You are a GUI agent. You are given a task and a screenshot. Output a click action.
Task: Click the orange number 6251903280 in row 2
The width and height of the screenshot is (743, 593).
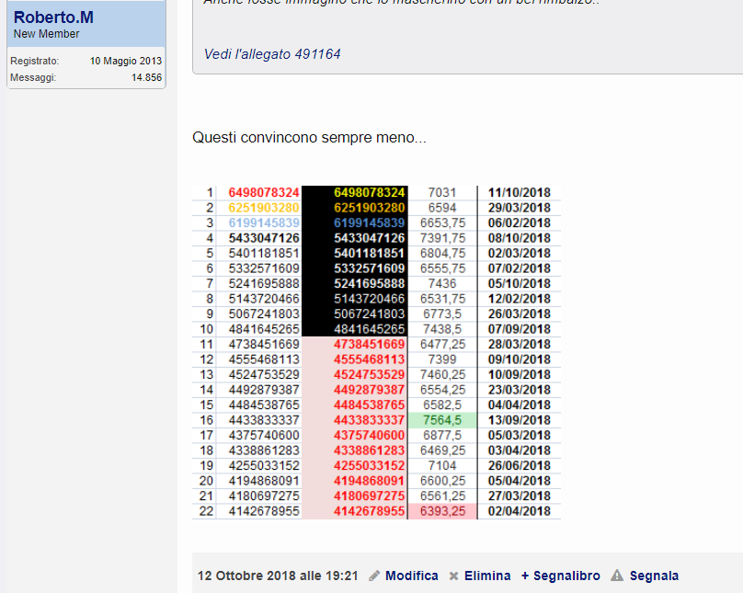tap(264, 208)
